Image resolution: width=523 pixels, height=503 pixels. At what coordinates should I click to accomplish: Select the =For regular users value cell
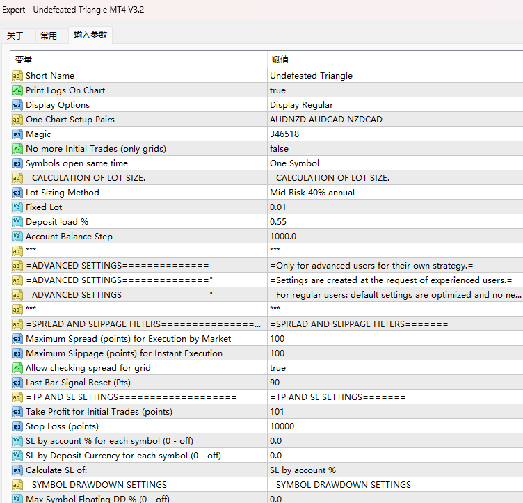pyautogui.click(x=395, y=295)
